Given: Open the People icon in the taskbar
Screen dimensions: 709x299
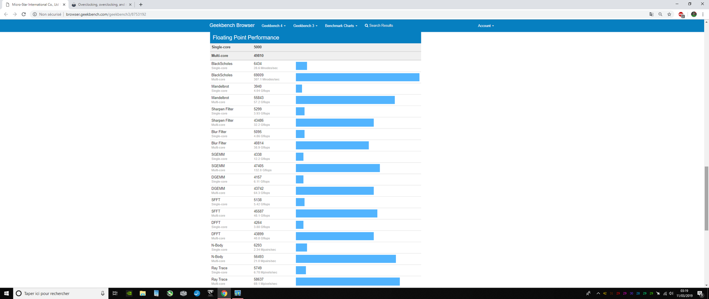Looking at the screenshot, I should [x=588, y=293].
